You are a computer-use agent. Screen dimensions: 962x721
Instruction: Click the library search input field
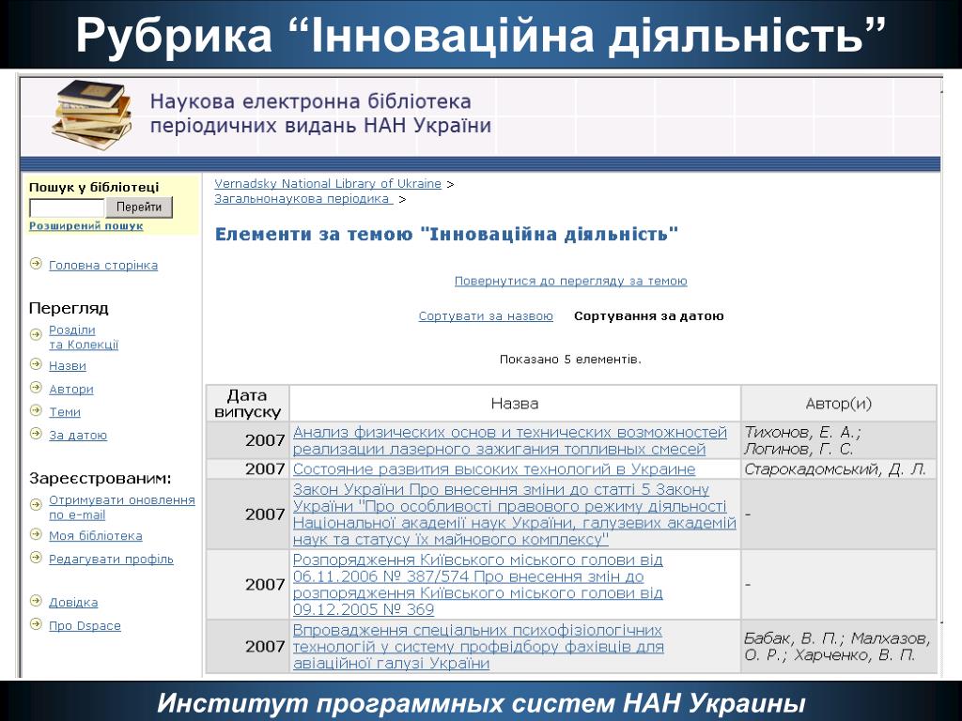(x=67, y=207)
